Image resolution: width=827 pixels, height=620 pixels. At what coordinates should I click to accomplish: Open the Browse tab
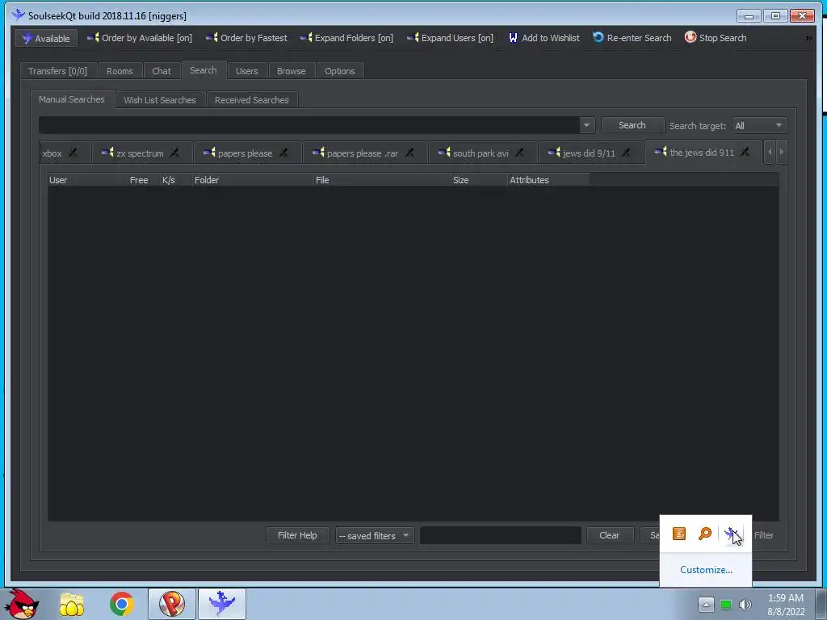click(x=291, y=71)
